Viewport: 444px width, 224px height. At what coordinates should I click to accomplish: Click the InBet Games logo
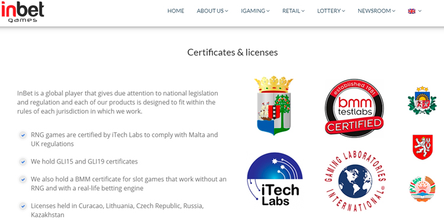click(22, 12)
